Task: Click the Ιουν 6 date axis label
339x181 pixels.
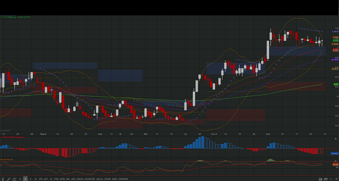Action: 214,134
